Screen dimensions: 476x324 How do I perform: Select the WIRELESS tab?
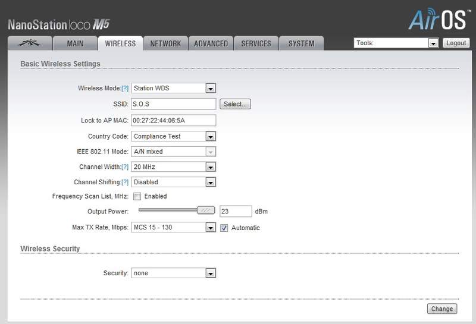(120, 43)
